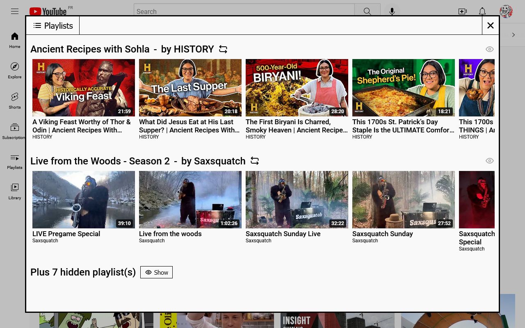
Task: Click the HISTORY channel link under The Last Supper video
Action: coord(149,137)
